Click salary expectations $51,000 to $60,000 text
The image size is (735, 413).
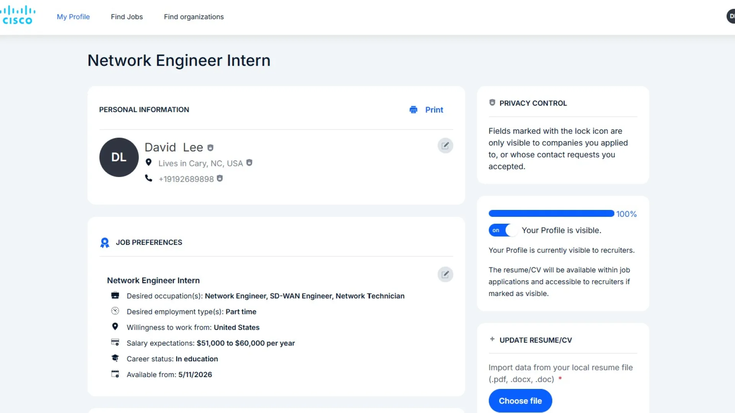click(x=211, y=343)
